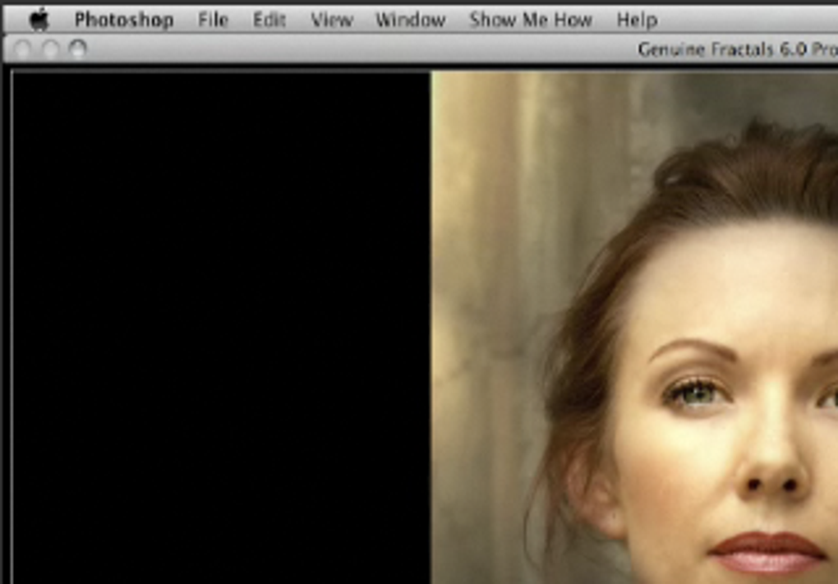Screen dimensions: 838x584
Task: Zoom the Genuine Fractals window
Action: pyautogui.click(x=78, y=49)
